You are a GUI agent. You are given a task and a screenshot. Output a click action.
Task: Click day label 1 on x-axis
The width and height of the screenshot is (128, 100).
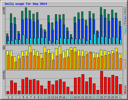[8, 97]
